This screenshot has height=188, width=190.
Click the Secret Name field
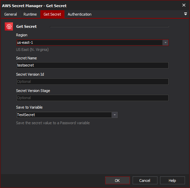(93, 65)
